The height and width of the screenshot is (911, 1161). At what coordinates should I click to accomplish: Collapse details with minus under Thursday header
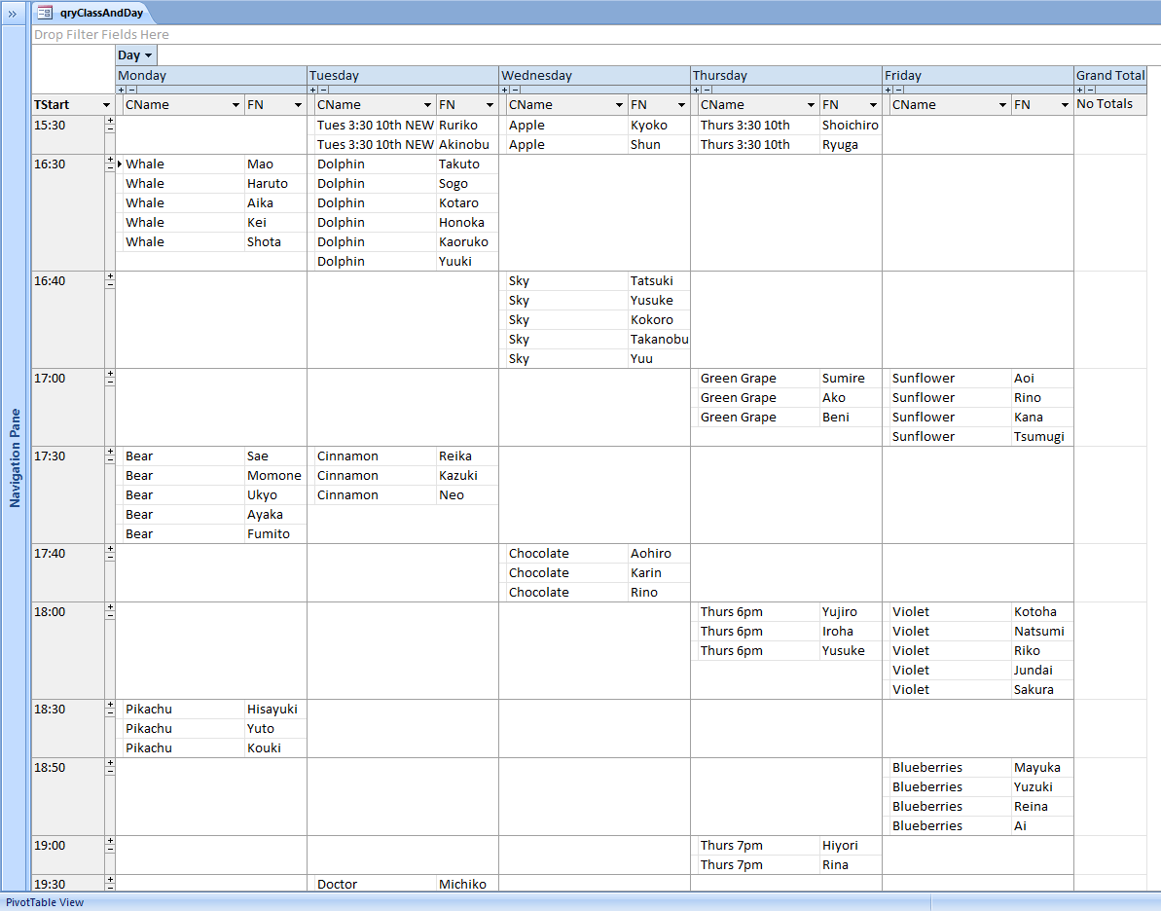707,90
